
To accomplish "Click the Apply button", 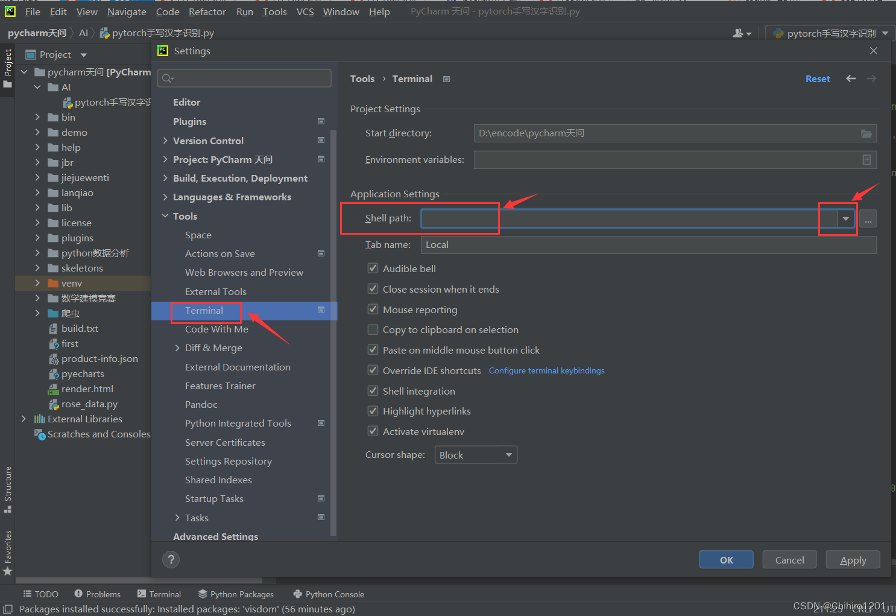I will pos(853,560).
